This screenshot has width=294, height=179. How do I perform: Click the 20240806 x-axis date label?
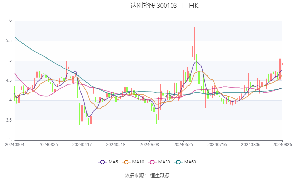[251, 145]
